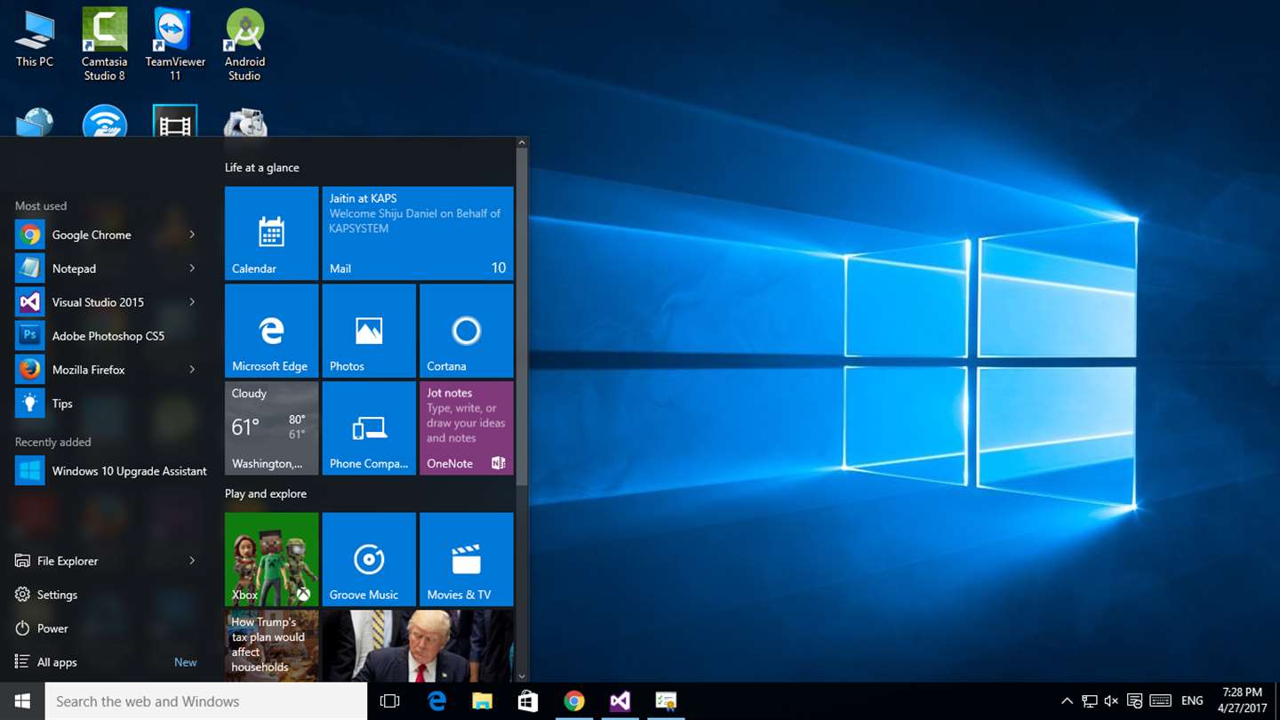The width and height of the screenshot is (1280, 720).
Task: Launch Camtasia Studio 8 desktop shortcut
Action: pos(105,44)
